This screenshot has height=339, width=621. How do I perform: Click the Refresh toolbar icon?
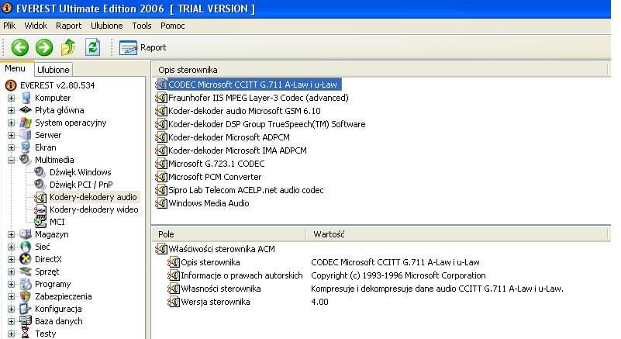[93, 47]
